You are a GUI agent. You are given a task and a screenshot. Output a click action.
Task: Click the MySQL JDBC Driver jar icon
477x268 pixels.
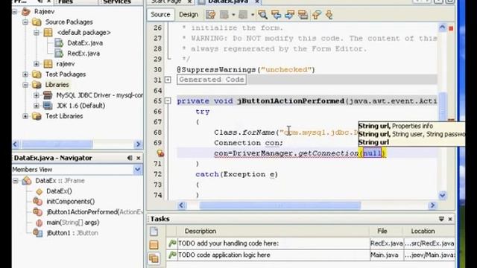point(48,95)
